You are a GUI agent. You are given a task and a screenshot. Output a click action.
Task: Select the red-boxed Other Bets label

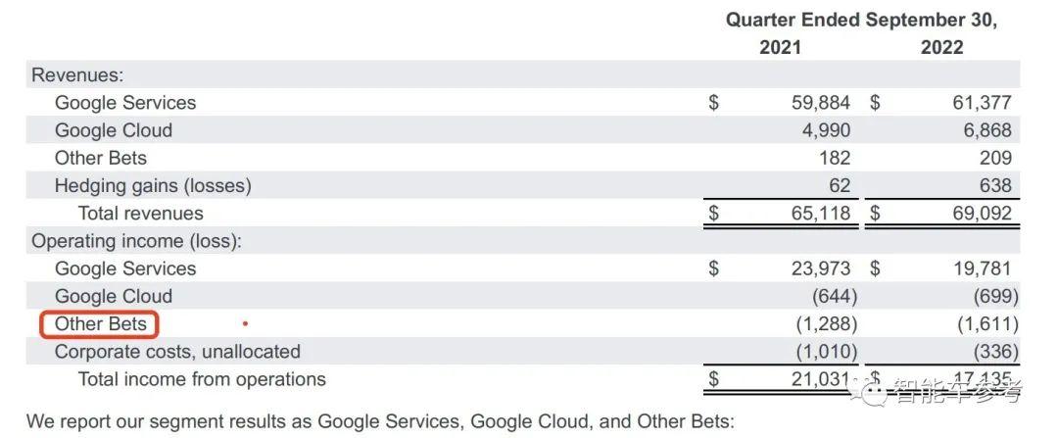pyautogui.click(x=100, y=324)
